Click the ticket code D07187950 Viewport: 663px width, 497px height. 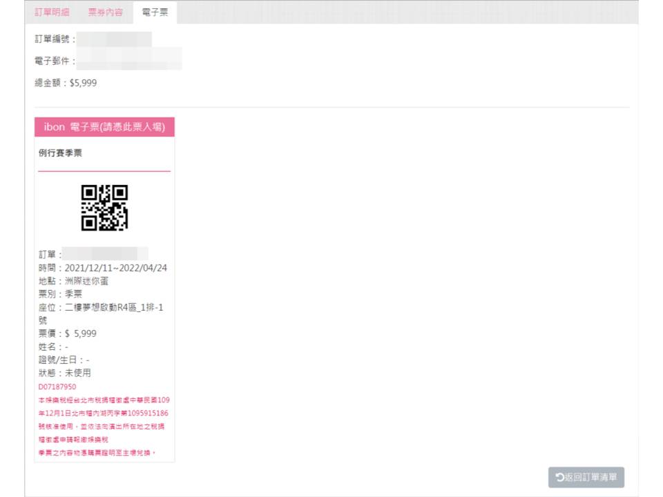point(57,387)
